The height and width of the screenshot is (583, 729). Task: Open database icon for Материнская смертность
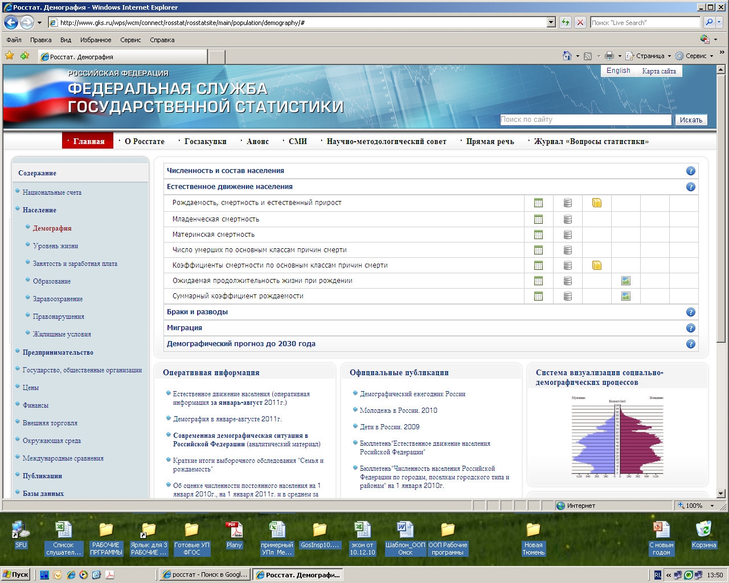(x=568, y=235)
